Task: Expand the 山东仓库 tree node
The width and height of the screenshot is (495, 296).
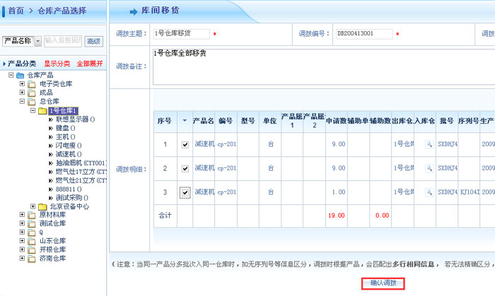Action: [x=22, y=241]
